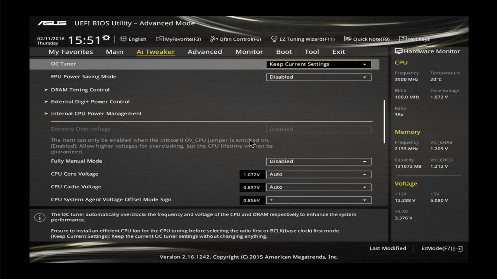Image resolution: width=497 pixels, height=279 pixels.
Task: Click the +12V 12.288 V reading
Action: pyautogui.click(x=405, y=200)
